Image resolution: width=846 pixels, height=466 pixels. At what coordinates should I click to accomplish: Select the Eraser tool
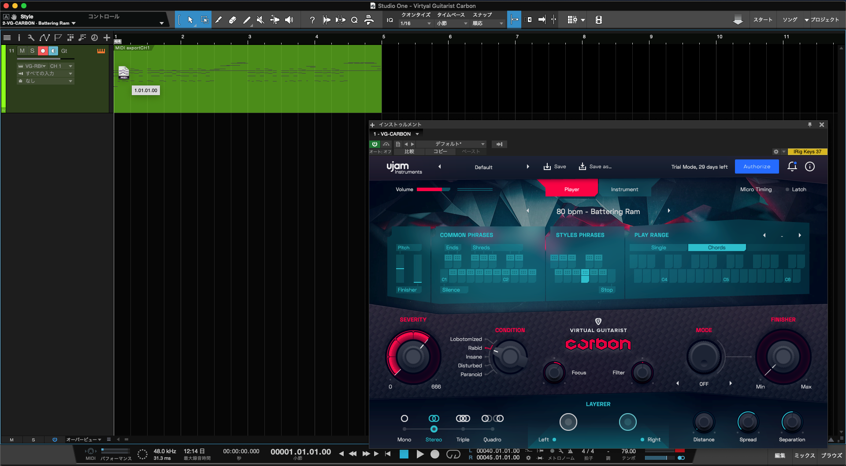(x=233, y=20)
